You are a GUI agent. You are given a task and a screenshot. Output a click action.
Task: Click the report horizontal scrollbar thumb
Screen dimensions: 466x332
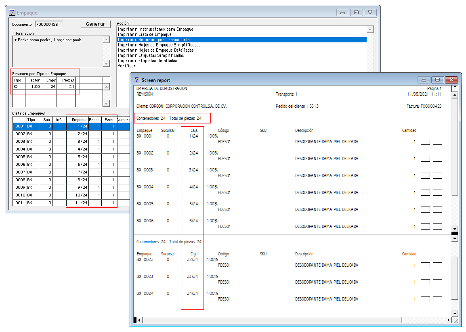273,320
